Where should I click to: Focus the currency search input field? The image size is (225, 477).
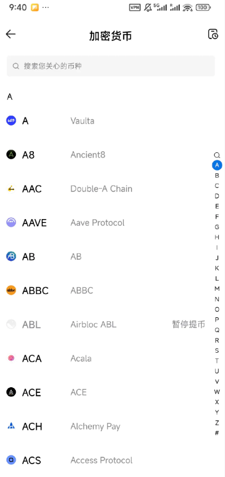pyautogui.click(x=111, y=66)
